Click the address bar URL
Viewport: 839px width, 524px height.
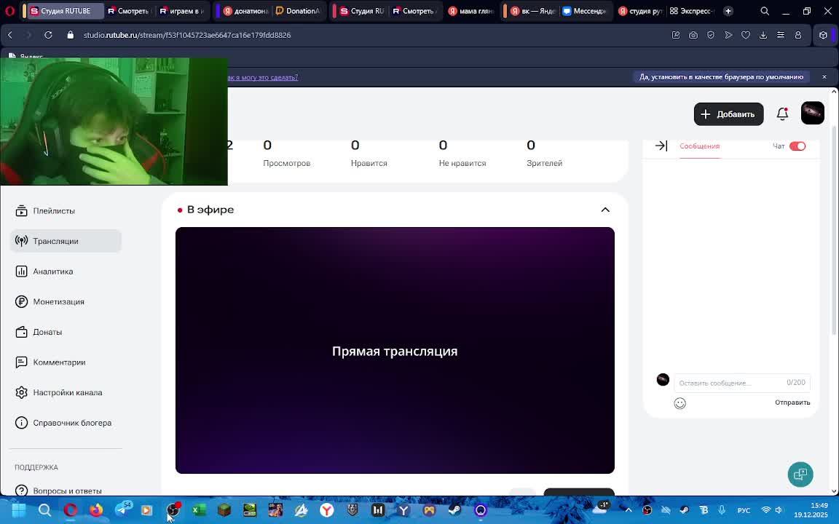pyautogui.click(x=187, y=35)
